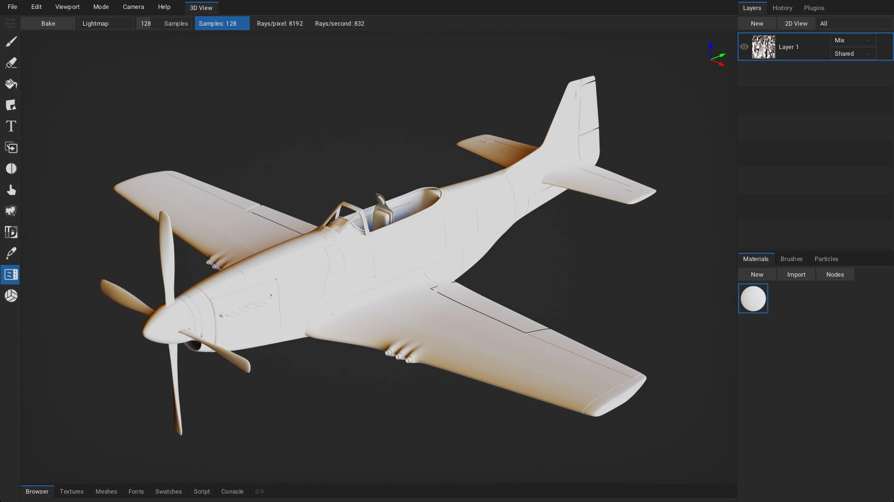The image size is (894, 502).
Task: Select the eyedropper Picker tool
Action: tap(11, 253)
